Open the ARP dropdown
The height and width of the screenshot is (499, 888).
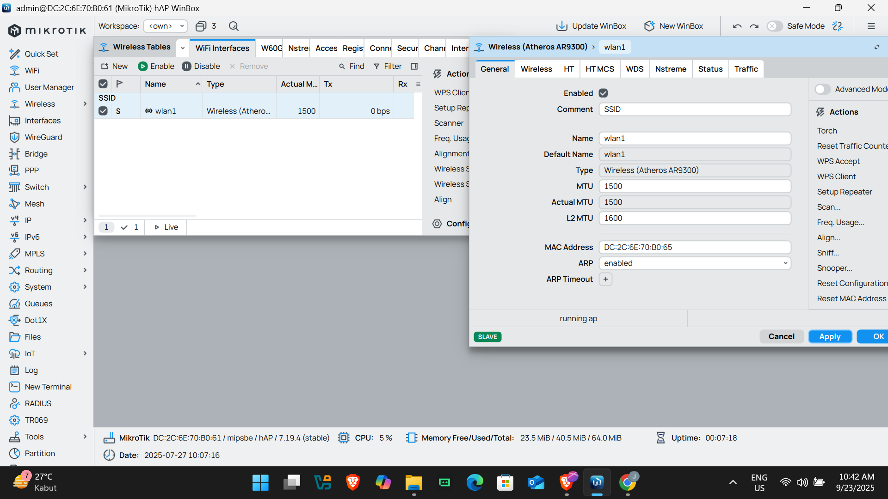point(695,263)
